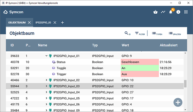193x112 pixels.
Task: Add a new tab with plus
Action: pos(62,23)
